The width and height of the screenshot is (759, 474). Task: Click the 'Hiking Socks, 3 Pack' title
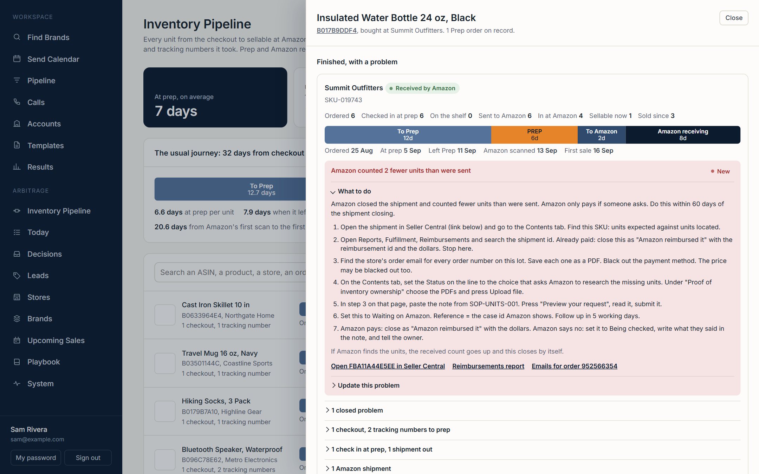(x=216, y=401)
